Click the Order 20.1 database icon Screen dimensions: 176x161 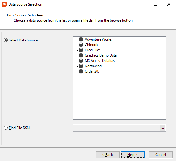tap(81, 71)
